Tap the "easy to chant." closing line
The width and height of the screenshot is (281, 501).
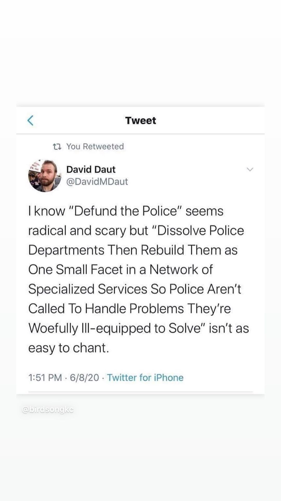[x=68, y=348]
